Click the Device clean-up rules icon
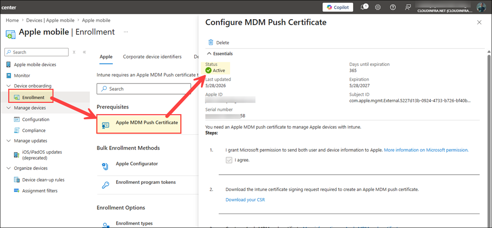 (17, 180)
